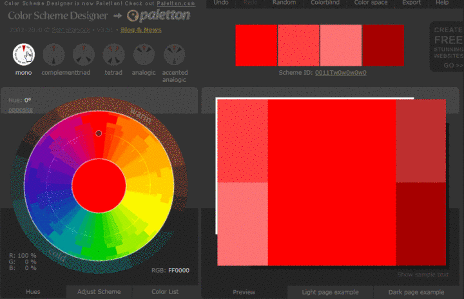Click the dark red preview block
The width and height of the screenshot is (464, 299).
tap(421, 224)
